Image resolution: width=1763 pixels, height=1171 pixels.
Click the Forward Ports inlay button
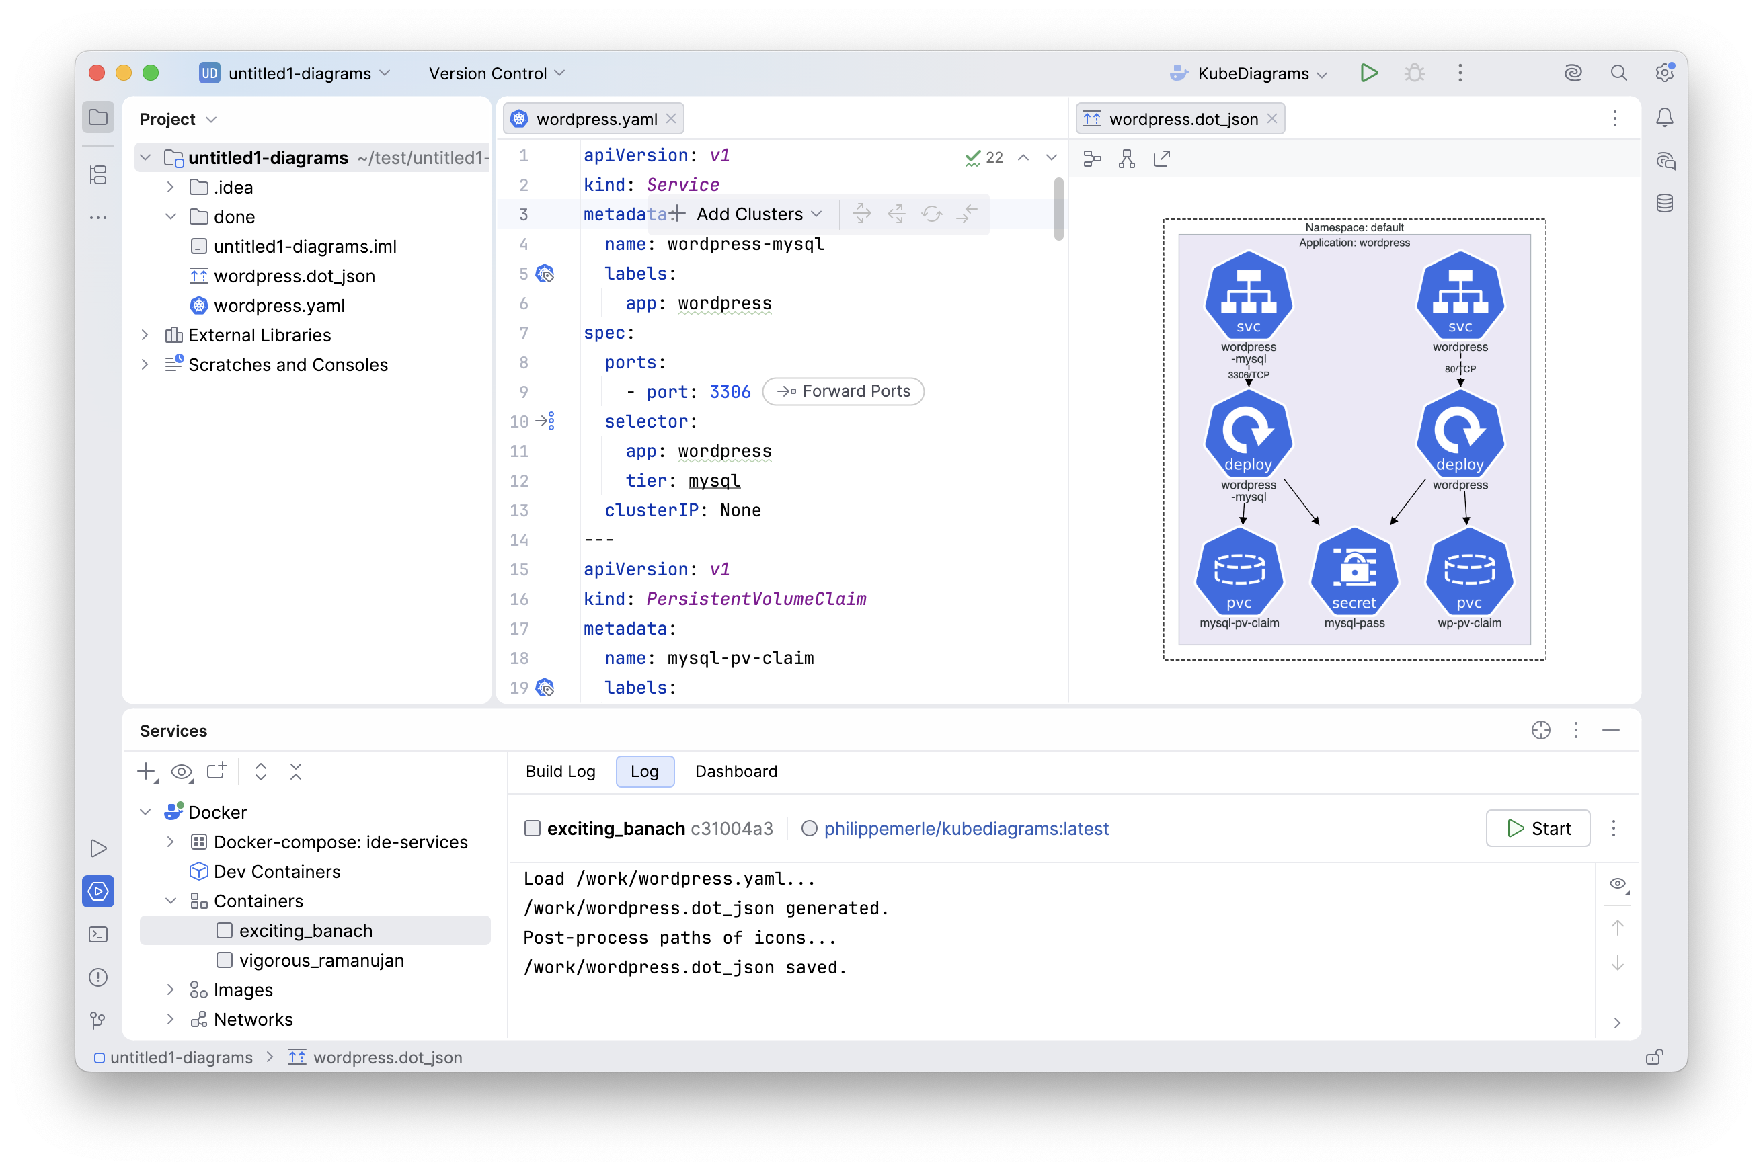coord(843,391)
